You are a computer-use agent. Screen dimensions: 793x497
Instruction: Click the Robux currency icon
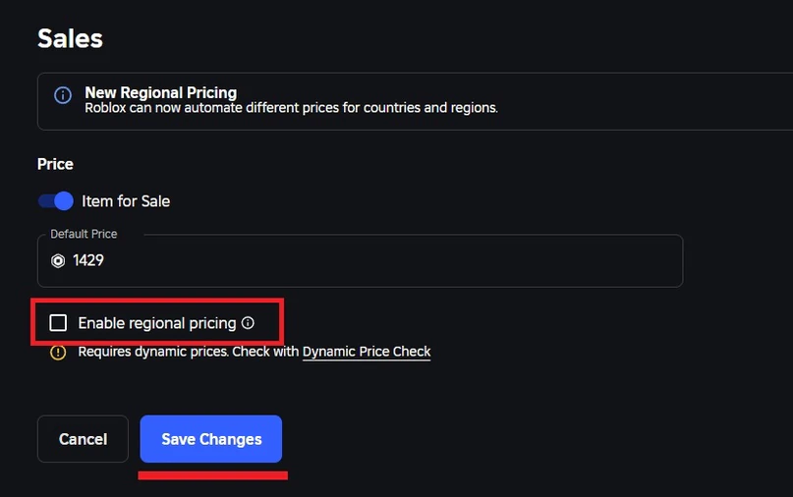58,260
